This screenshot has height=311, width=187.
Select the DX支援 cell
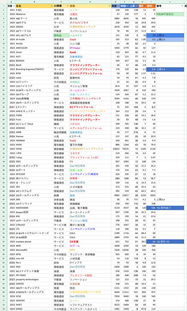pos(90,242)
